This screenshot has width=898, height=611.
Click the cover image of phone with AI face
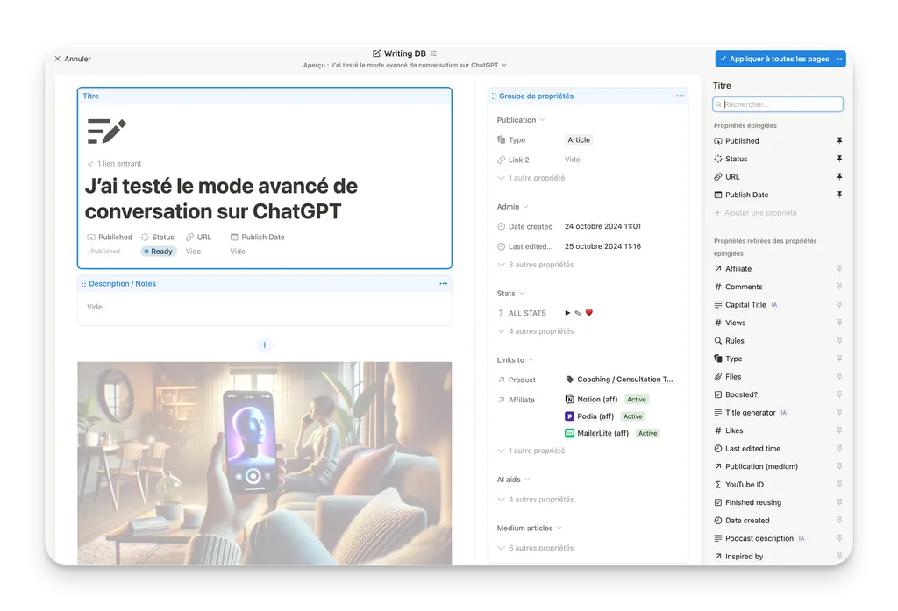pos(265,463)
